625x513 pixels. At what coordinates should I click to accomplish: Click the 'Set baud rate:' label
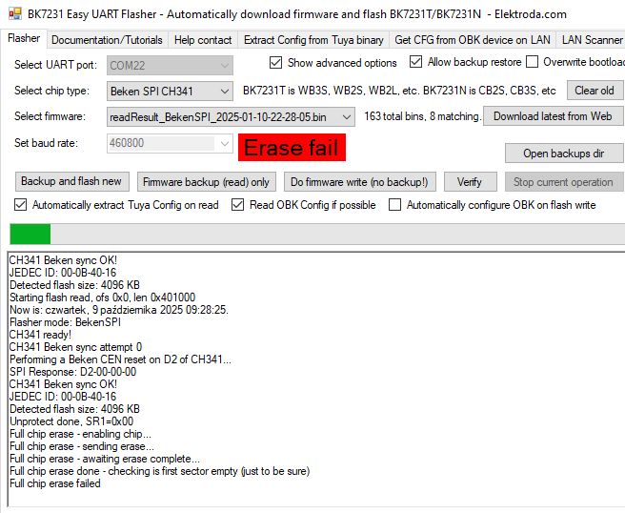click(46, 143)
